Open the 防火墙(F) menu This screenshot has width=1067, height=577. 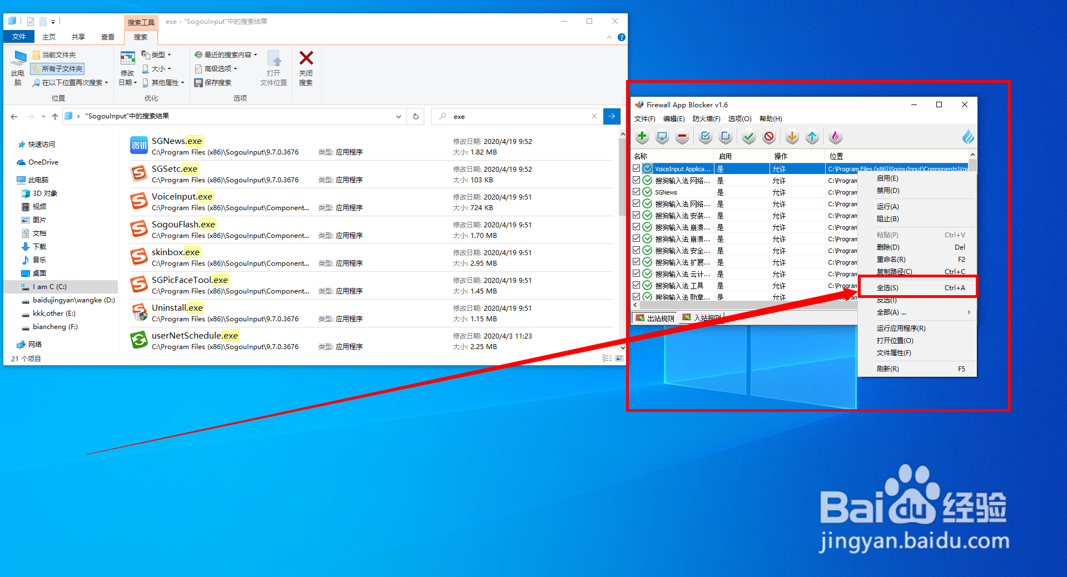[x=706, y=119]
